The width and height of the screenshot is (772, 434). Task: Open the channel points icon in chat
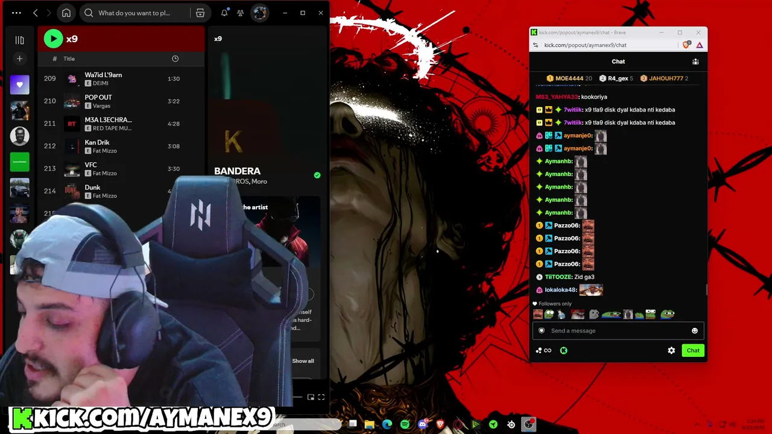(x=543, y=350)
